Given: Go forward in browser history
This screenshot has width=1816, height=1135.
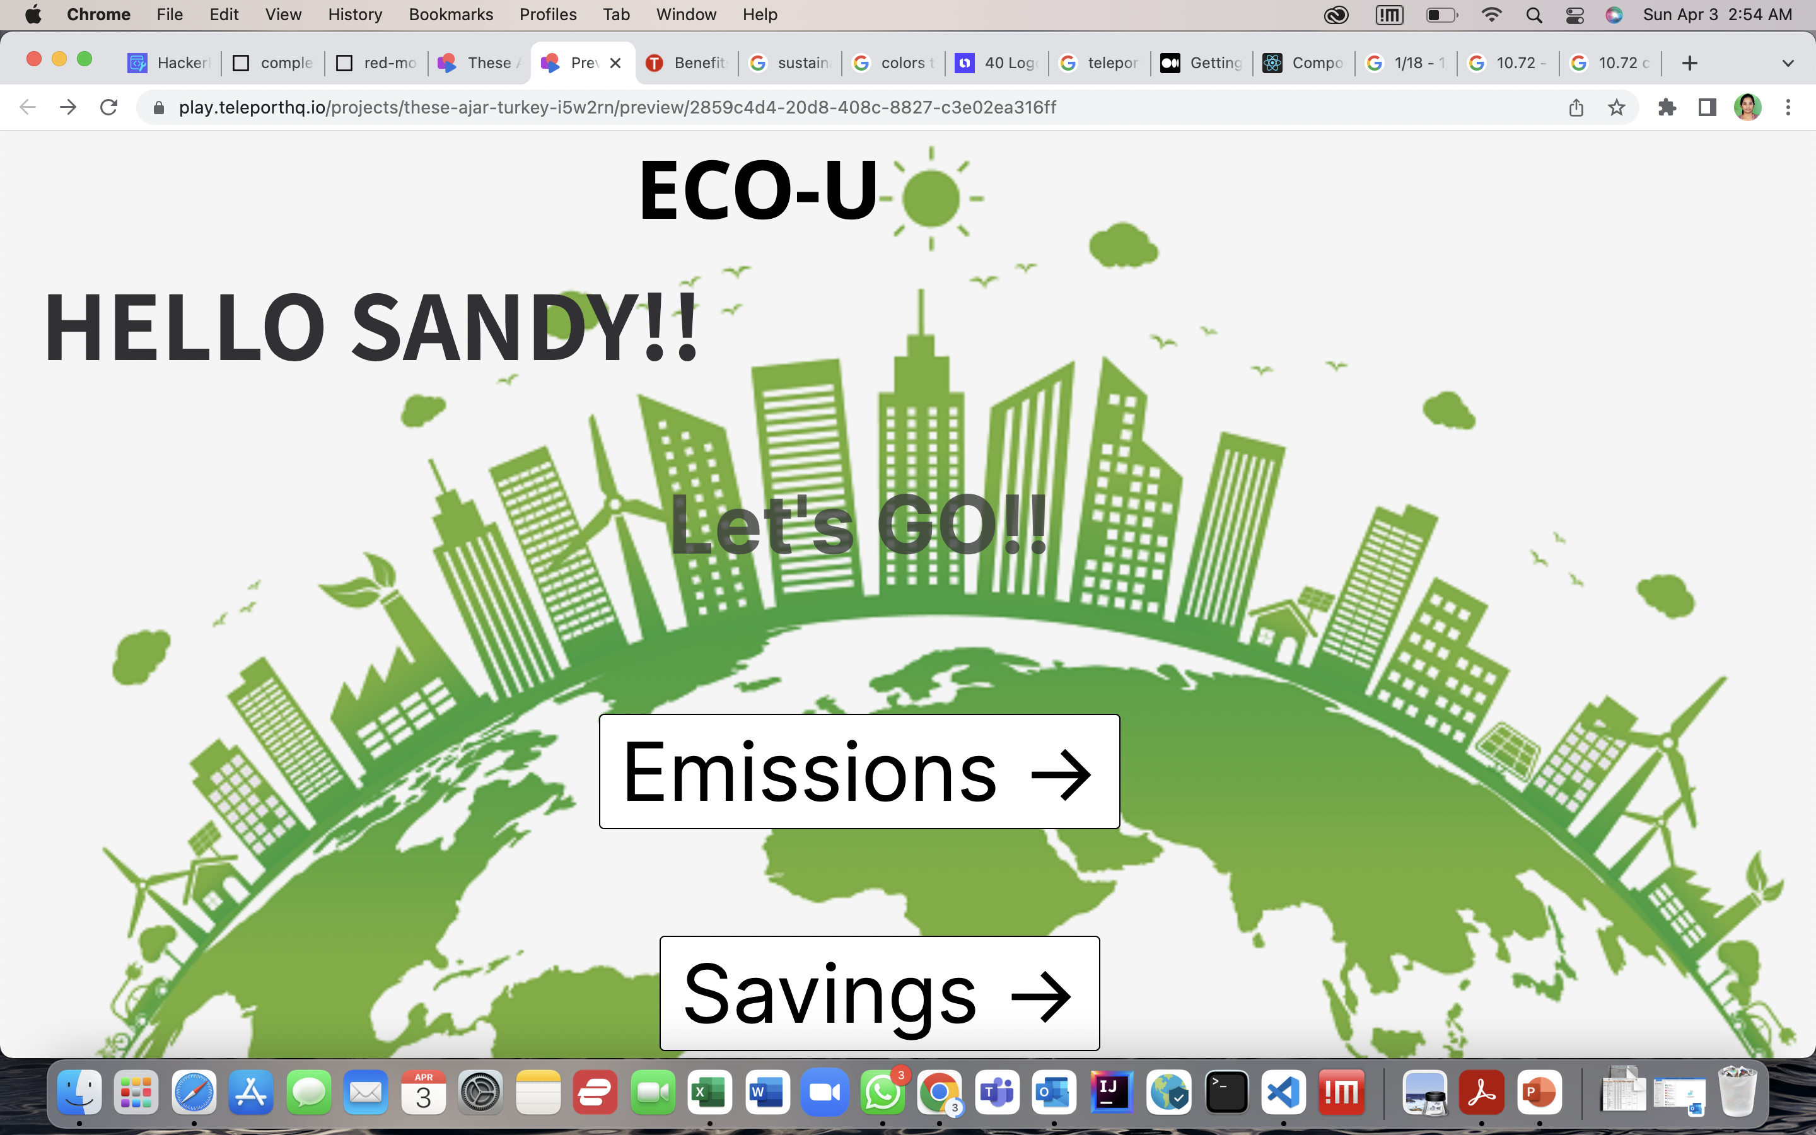Looking at the screenshot, I should [x=68, y=107].
